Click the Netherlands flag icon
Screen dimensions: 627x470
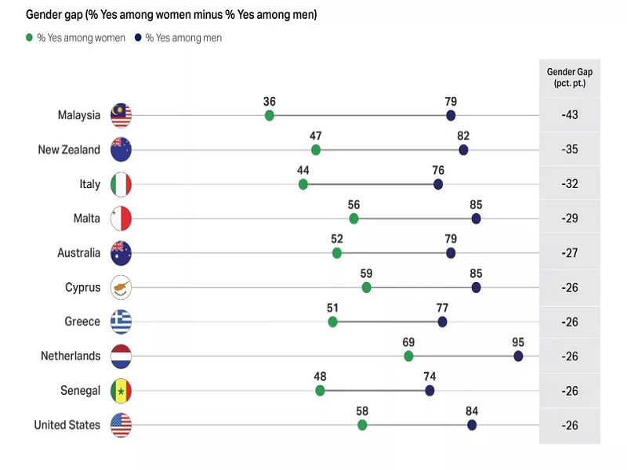point(121,356)
